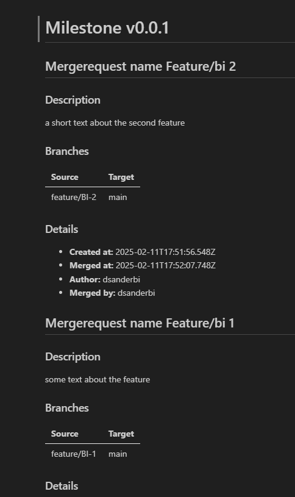The image size is (295, 497).
Task: Click the Author dsanderbi list item
Action: (x=105, y=279)
